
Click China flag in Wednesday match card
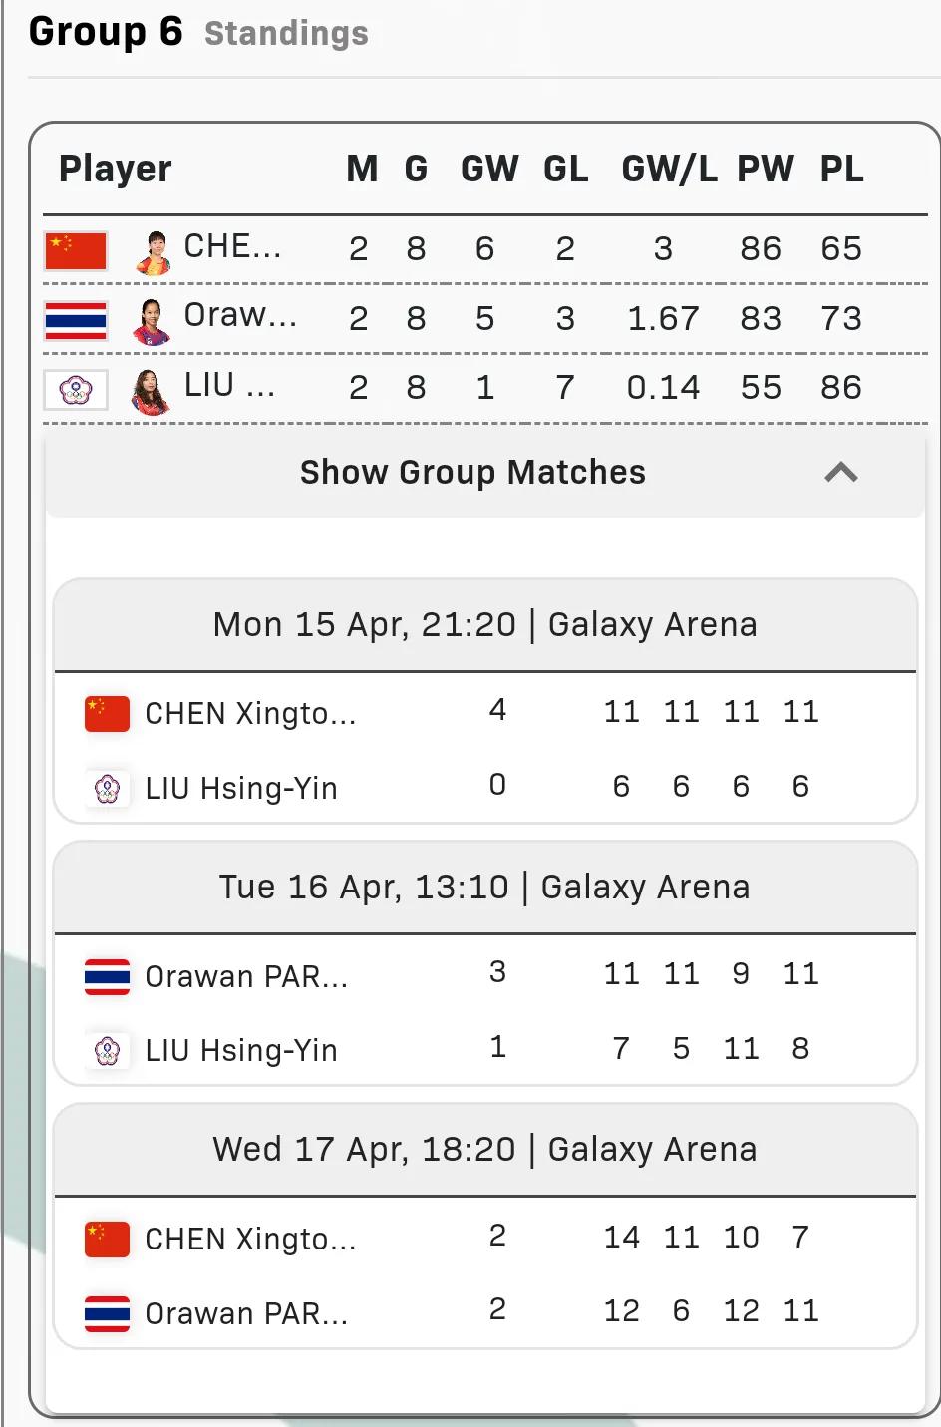point(108,1239)
